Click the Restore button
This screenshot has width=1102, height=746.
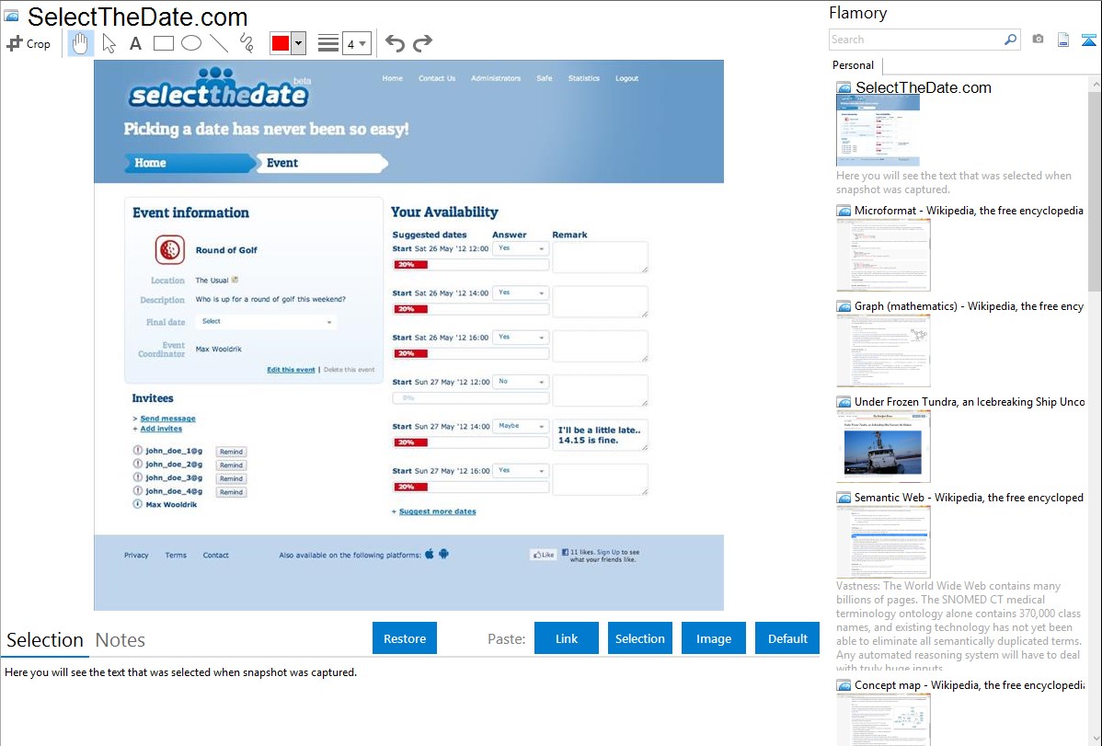pyautogui.click(x=405, y=638)
